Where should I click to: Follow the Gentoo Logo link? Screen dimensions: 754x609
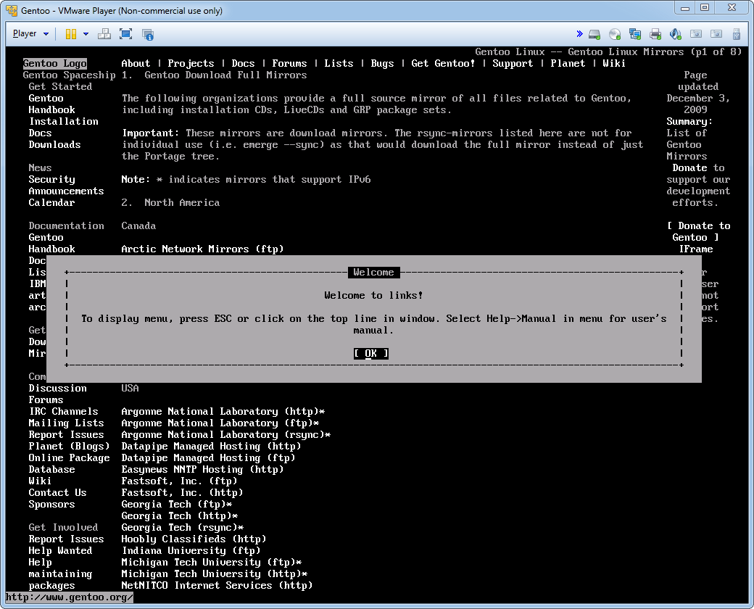[55, 64]
